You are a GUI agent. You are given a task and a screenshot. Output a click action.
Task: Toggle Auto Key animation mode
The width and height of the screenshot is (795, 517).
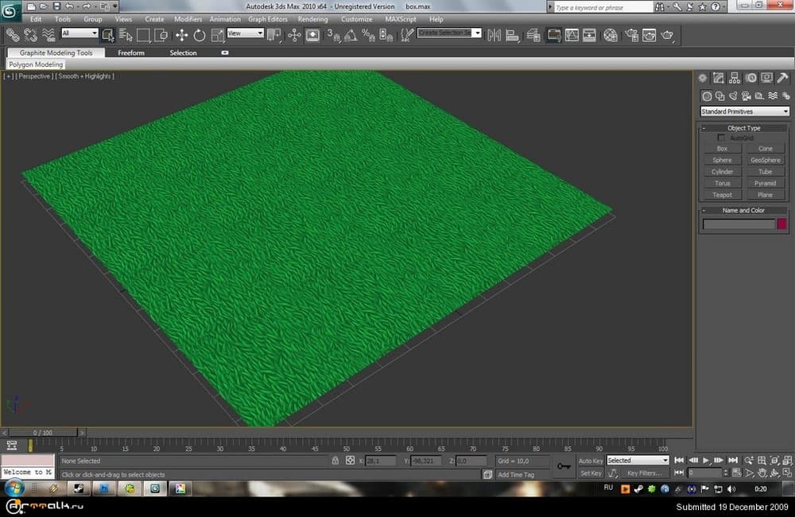click(590, 461)
